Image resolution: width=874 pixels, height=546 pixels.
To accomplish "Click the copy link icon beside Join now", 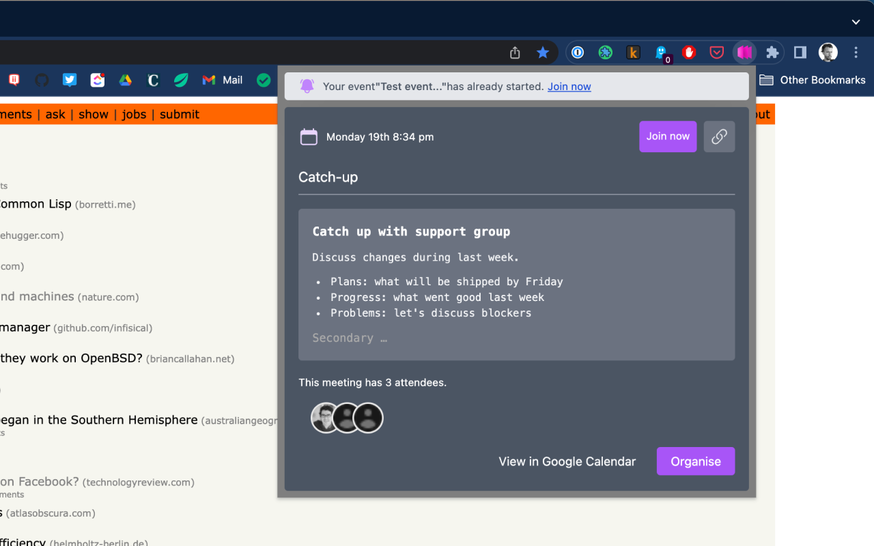I will point(719,136).
